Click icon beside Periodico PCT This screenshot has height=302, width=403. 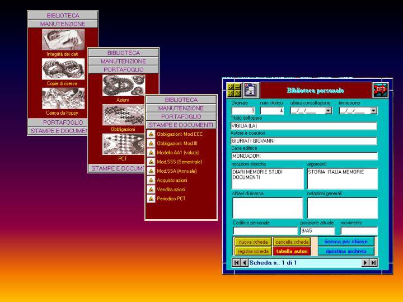pos(151,199)
